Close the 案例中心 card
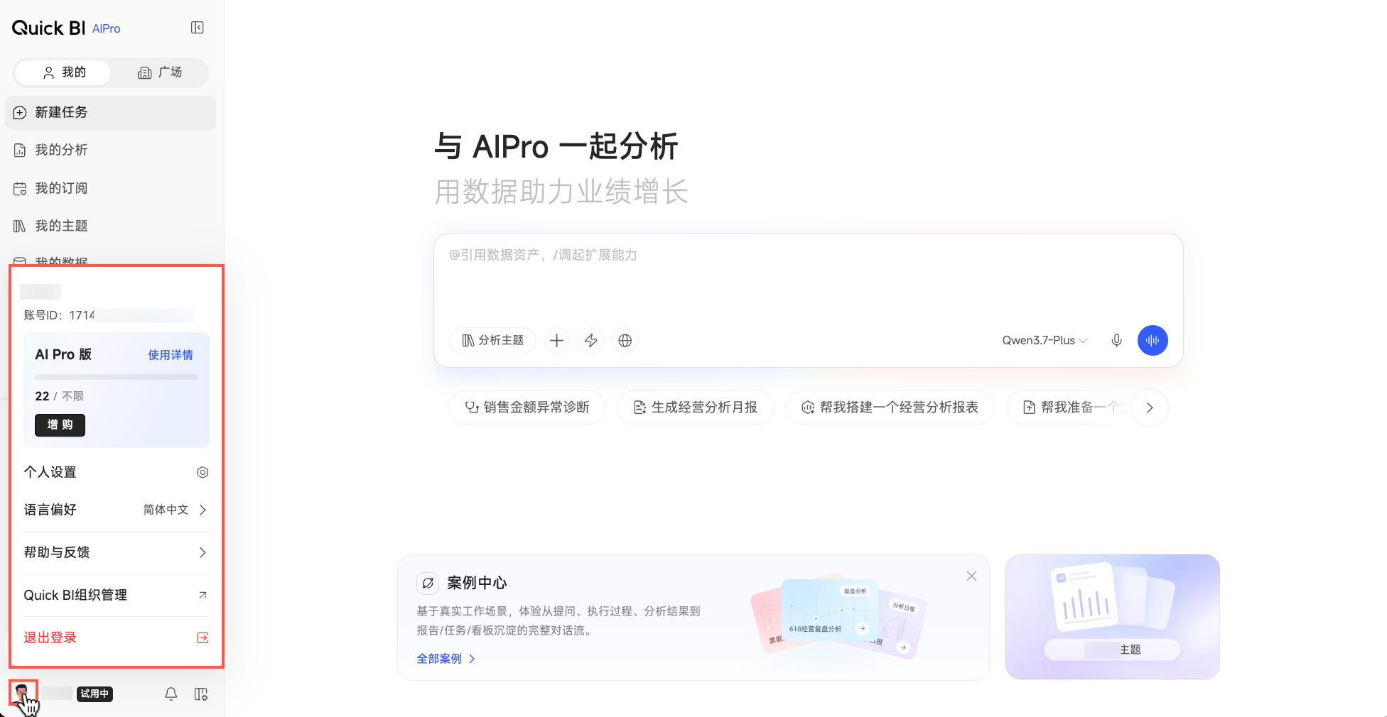This screenshot has width=1387, height=717. (971, 576)
